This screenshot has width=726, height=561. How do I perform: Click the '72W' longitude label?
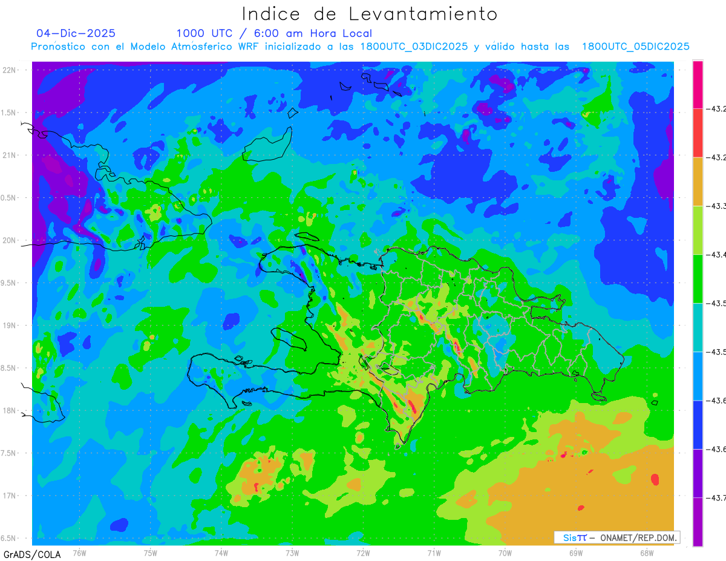pos(363,552)
